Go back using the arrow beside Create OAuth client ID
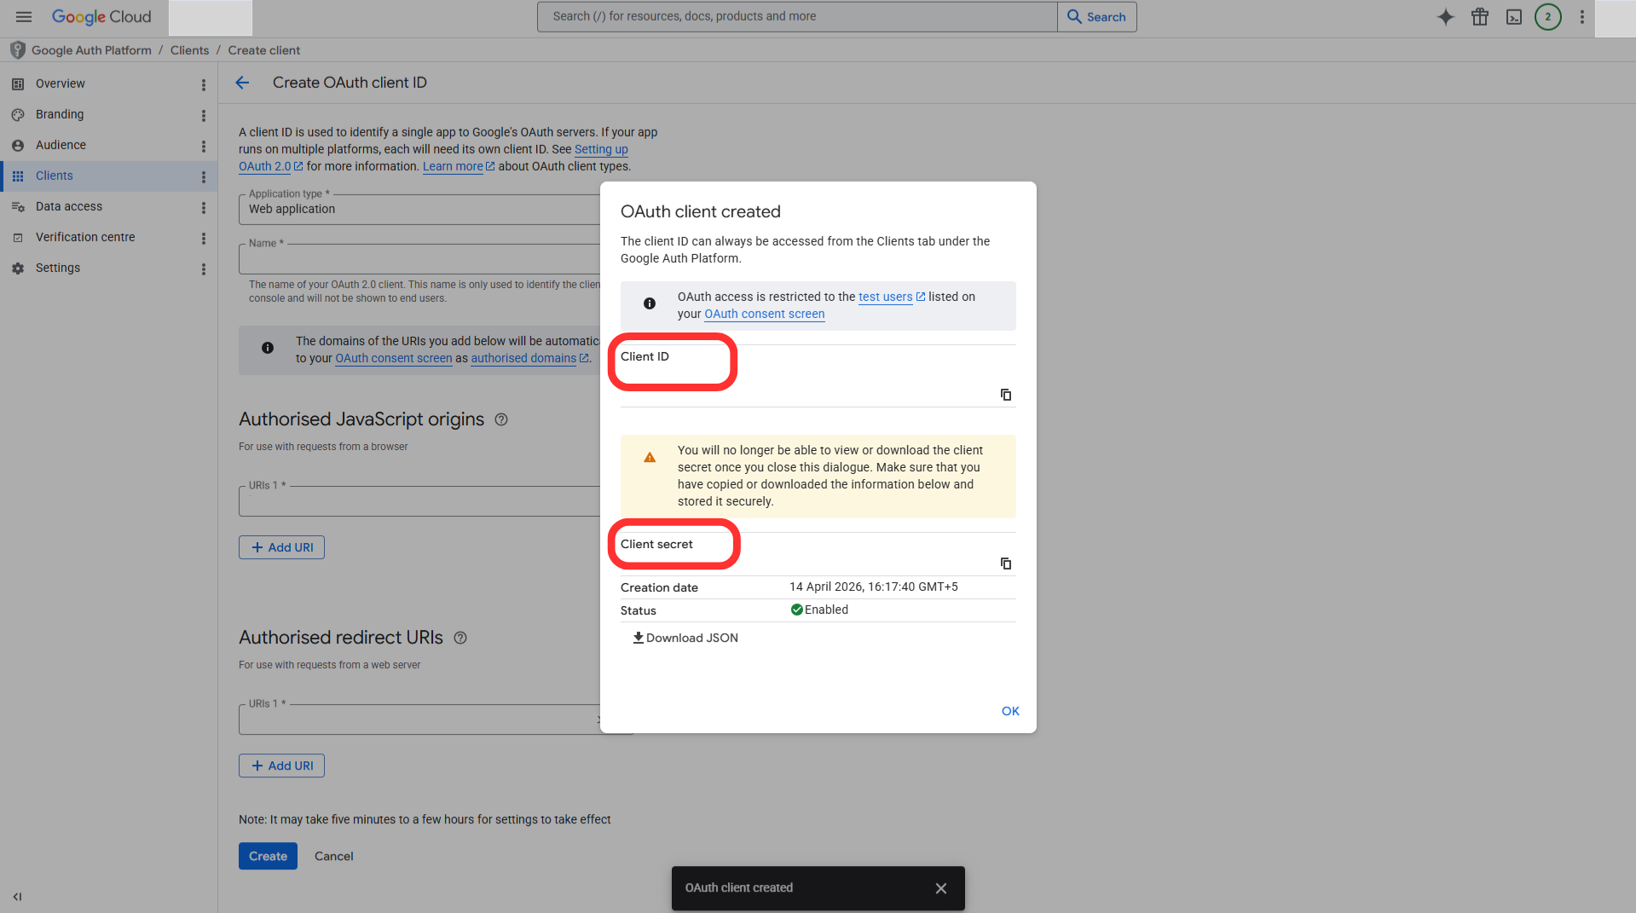Viewport: 1636px width, 913px height. (x=242, y=83)
